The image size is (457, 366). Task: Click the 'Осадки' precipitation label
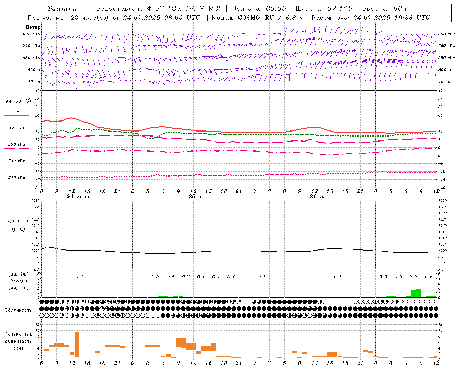tap(19, 281)
